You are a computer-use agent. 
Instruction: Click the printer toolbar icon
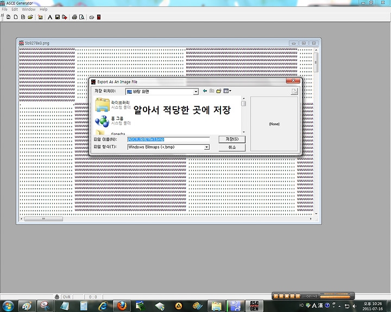[74, 17]
